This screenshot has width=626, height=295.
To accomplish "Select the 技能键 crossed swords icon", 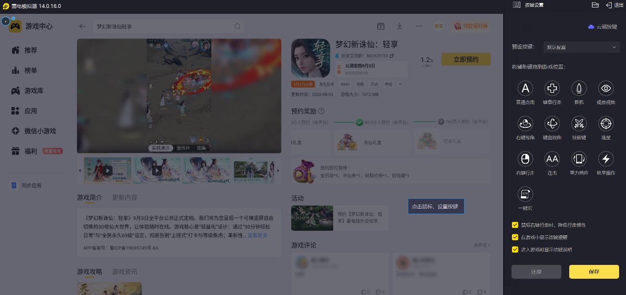I will [x=579, y=124].
